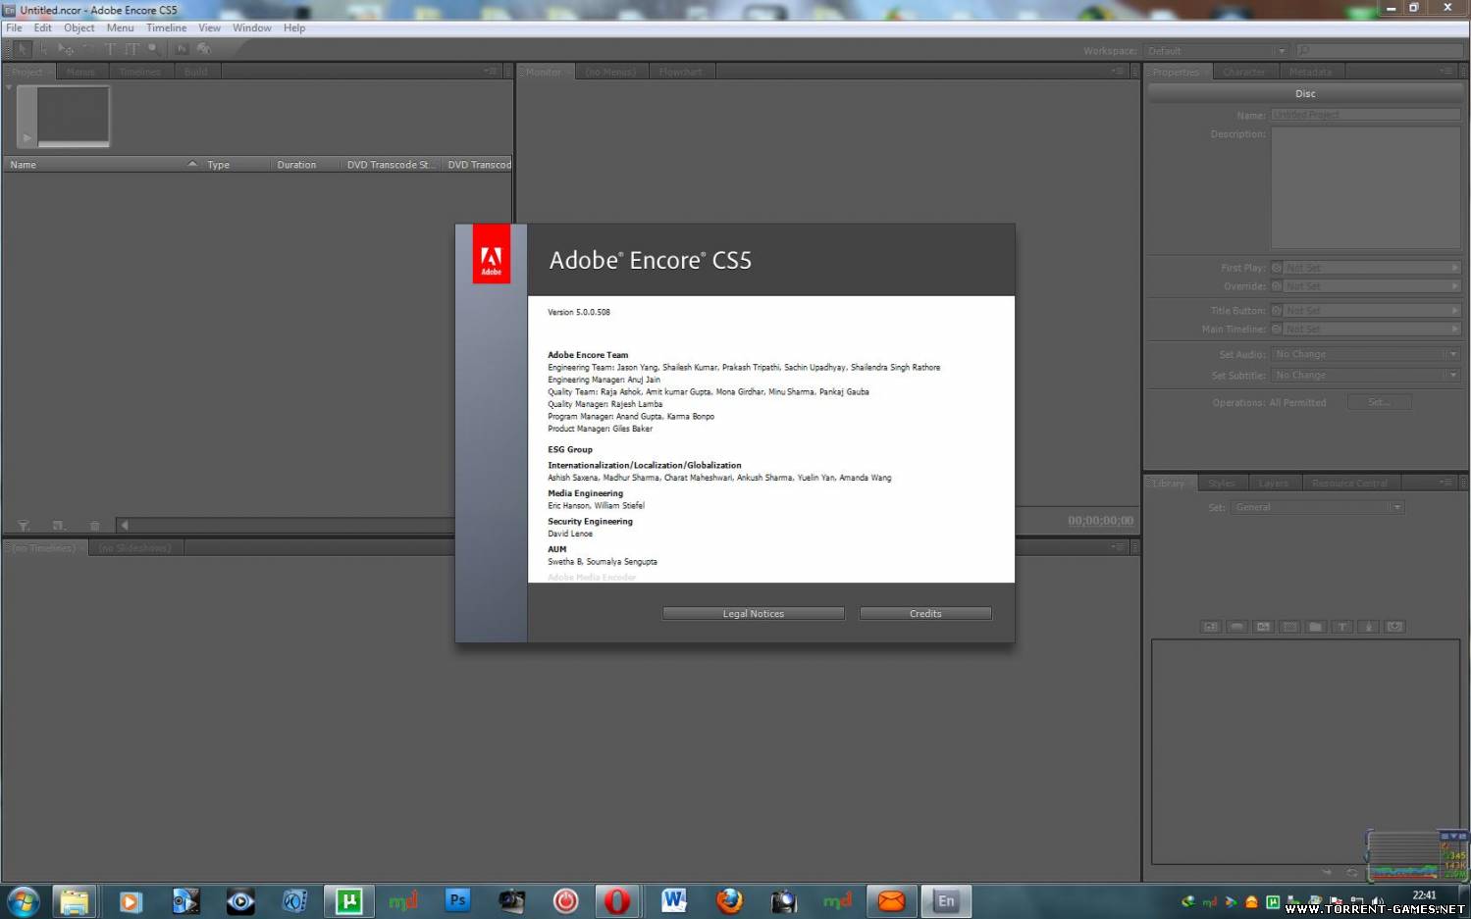
Task: Toggle display of backgrounds in Library
Action: pyautogui.click(x=1264, y=627)
